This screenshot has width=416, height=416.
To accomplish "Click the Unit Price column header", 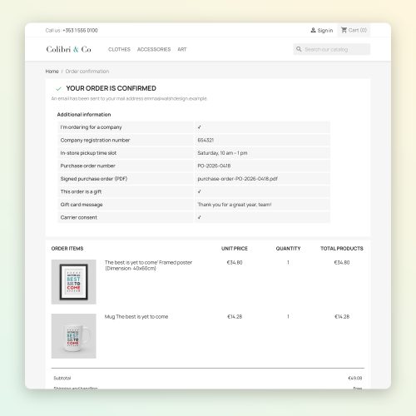I will (x=235, y=249).
